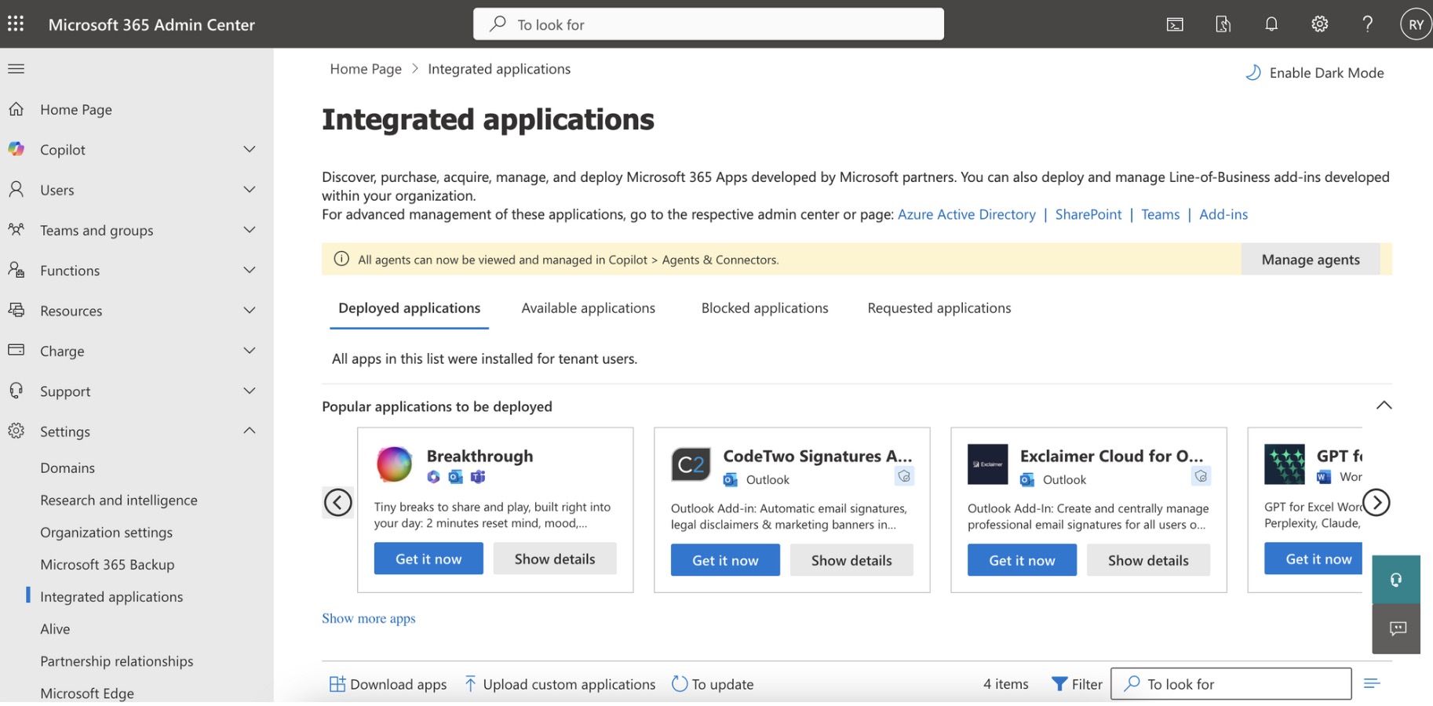The width and height of the screenshot is (1433, 706).
Task: Collapse the navigation hamburger menu
Action: 16,69
